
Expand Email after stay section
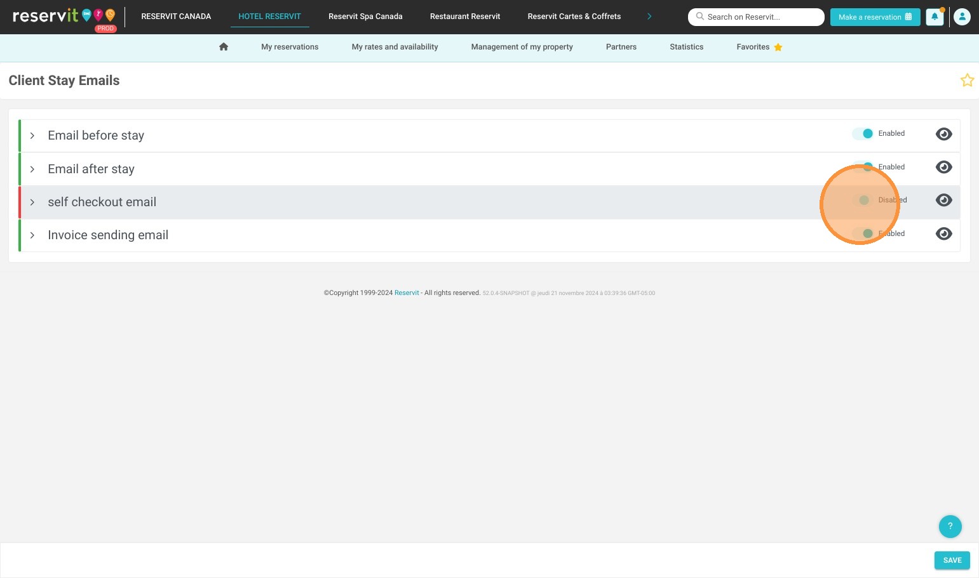pyautogui.click(x=32, y=169)
